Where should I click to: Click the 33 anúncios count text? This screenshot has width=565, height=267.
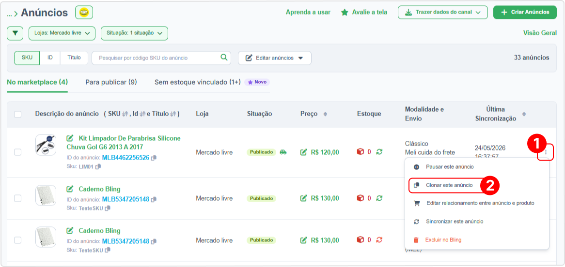click(x=532, y=58)
